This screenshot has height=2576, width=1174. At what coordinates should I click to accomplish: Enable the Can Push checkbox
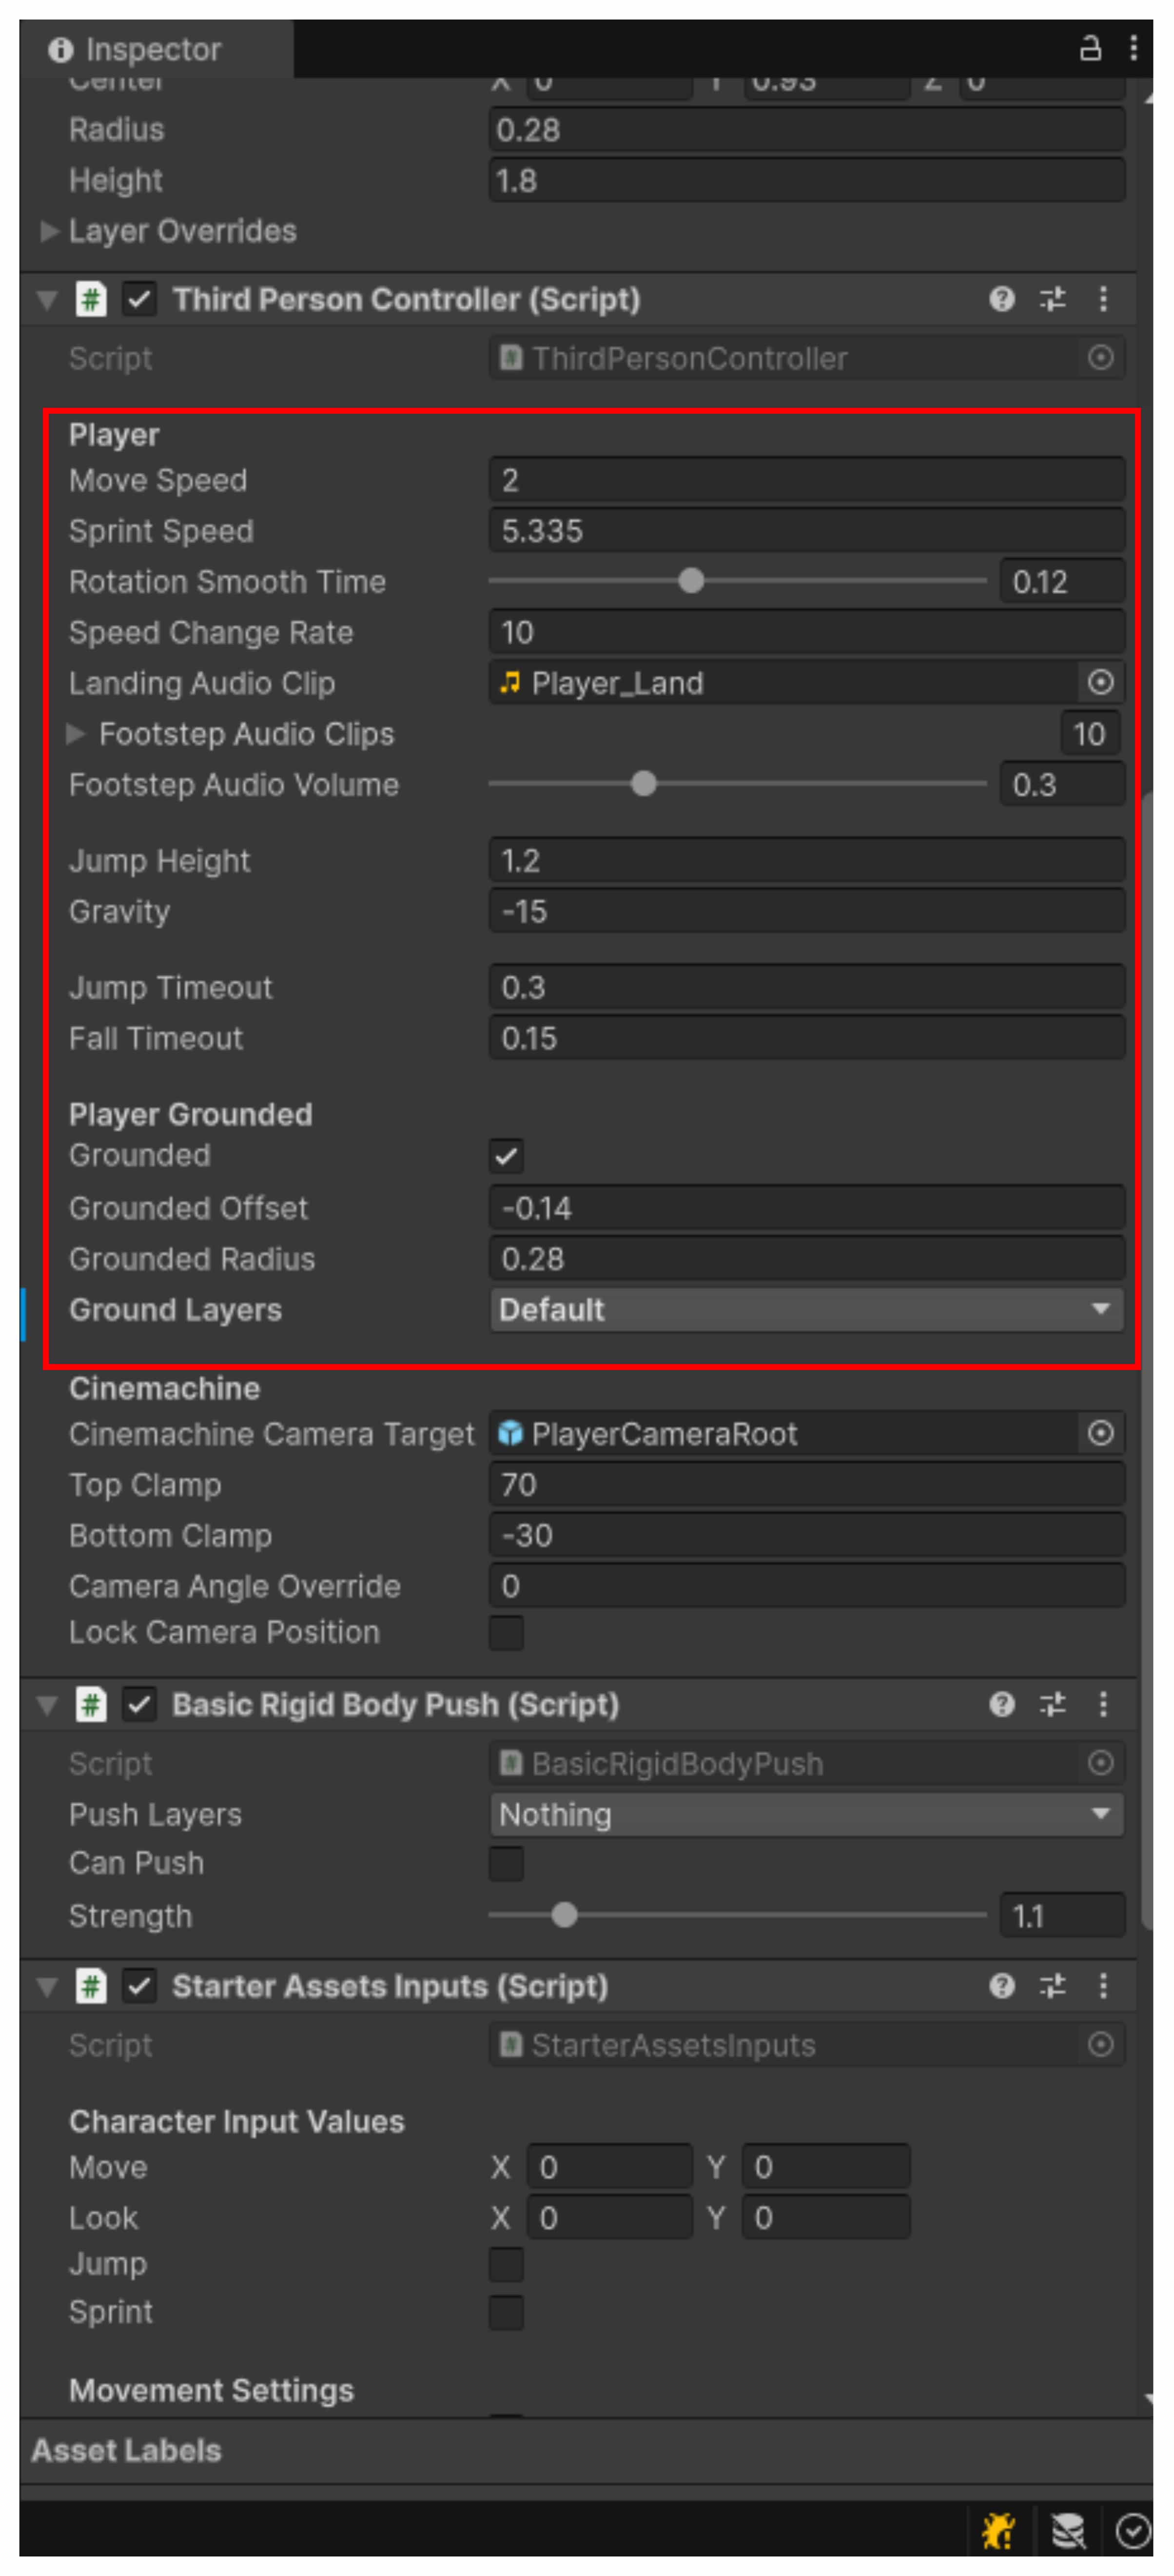point(507,1863)
